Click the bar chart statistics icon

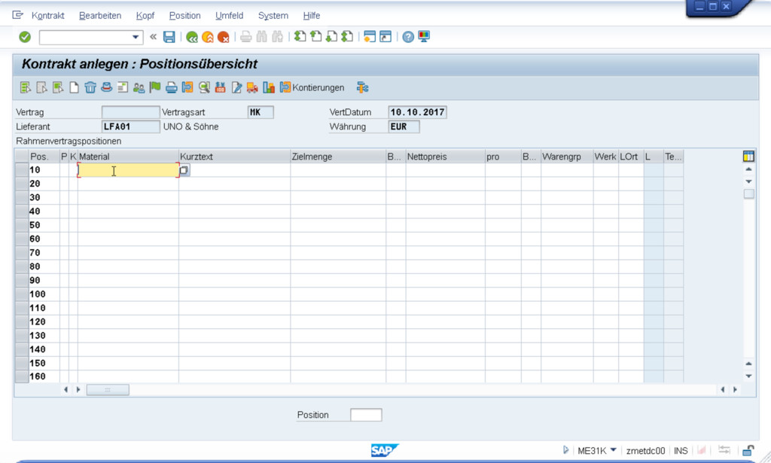(269, 87)
